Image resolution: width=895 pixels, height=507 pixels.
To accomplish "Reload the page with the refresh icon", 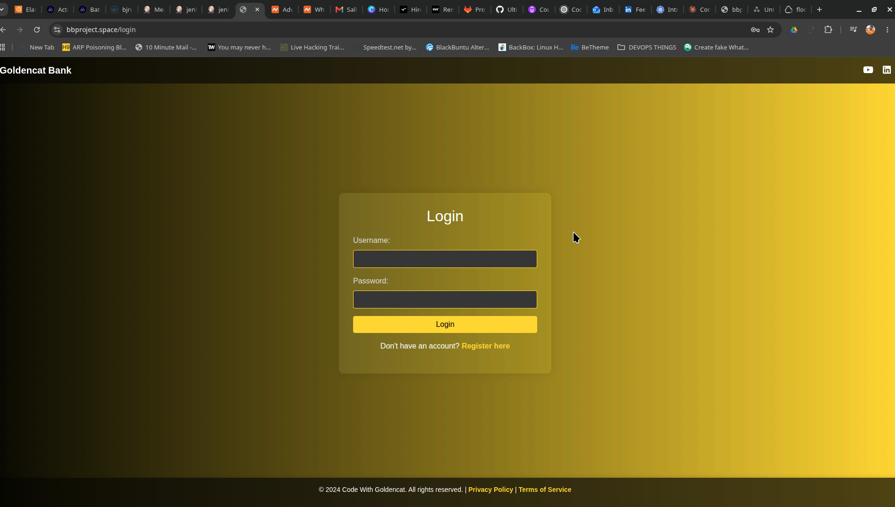I will coord(37,30).
